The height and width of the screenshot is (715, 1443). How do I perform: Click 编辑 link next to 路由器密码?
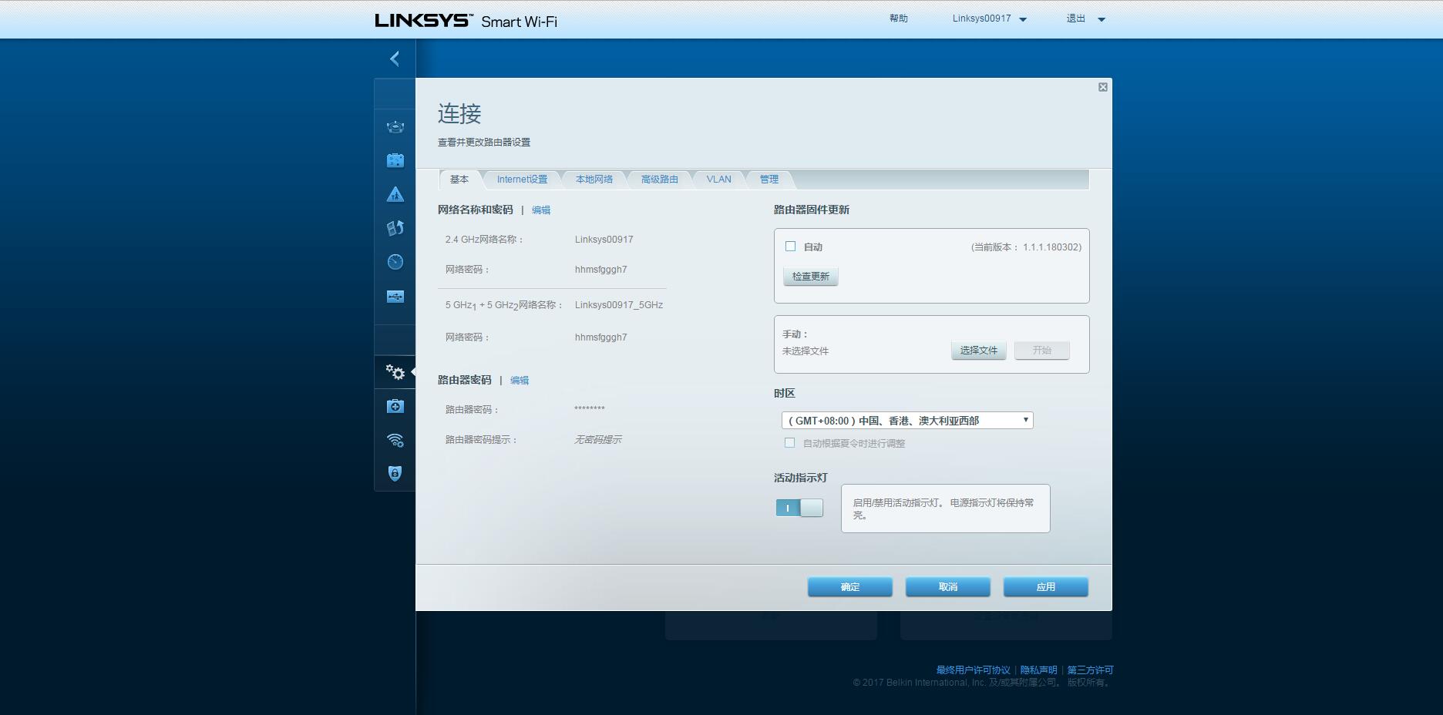pyautogui.click(x=520, y=381)
